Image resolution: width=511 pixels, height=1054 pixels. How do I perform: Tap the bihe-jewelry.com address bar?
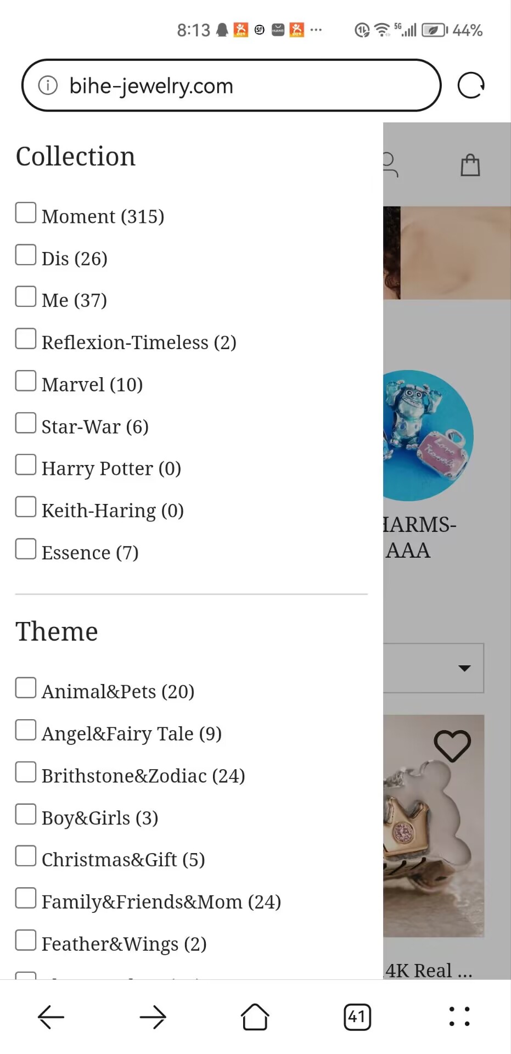(x=231, y=86)
